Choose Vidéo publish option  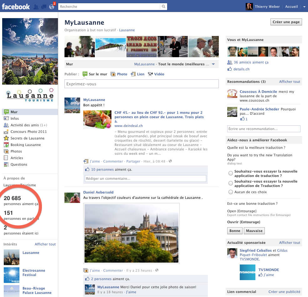(156, 74)
